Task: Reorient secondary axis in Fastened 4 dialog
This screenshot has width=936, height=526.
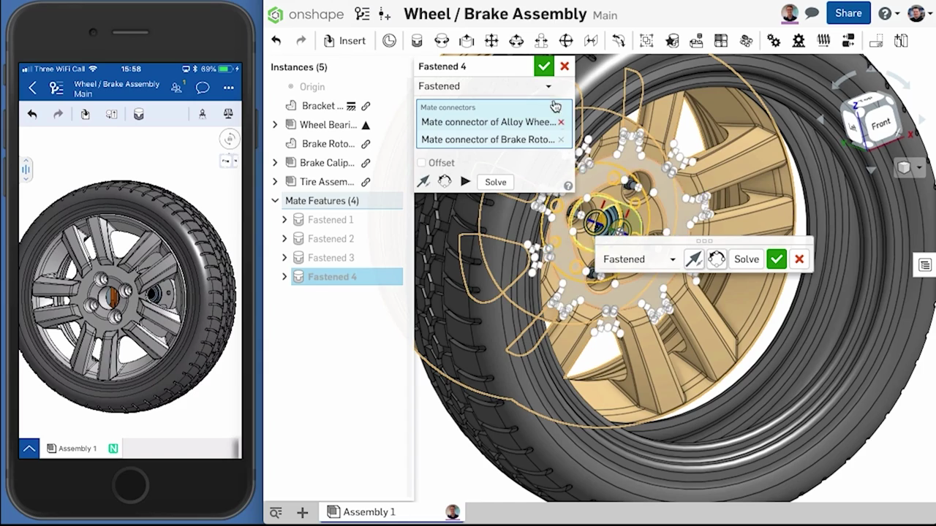Action: [445, 182]
